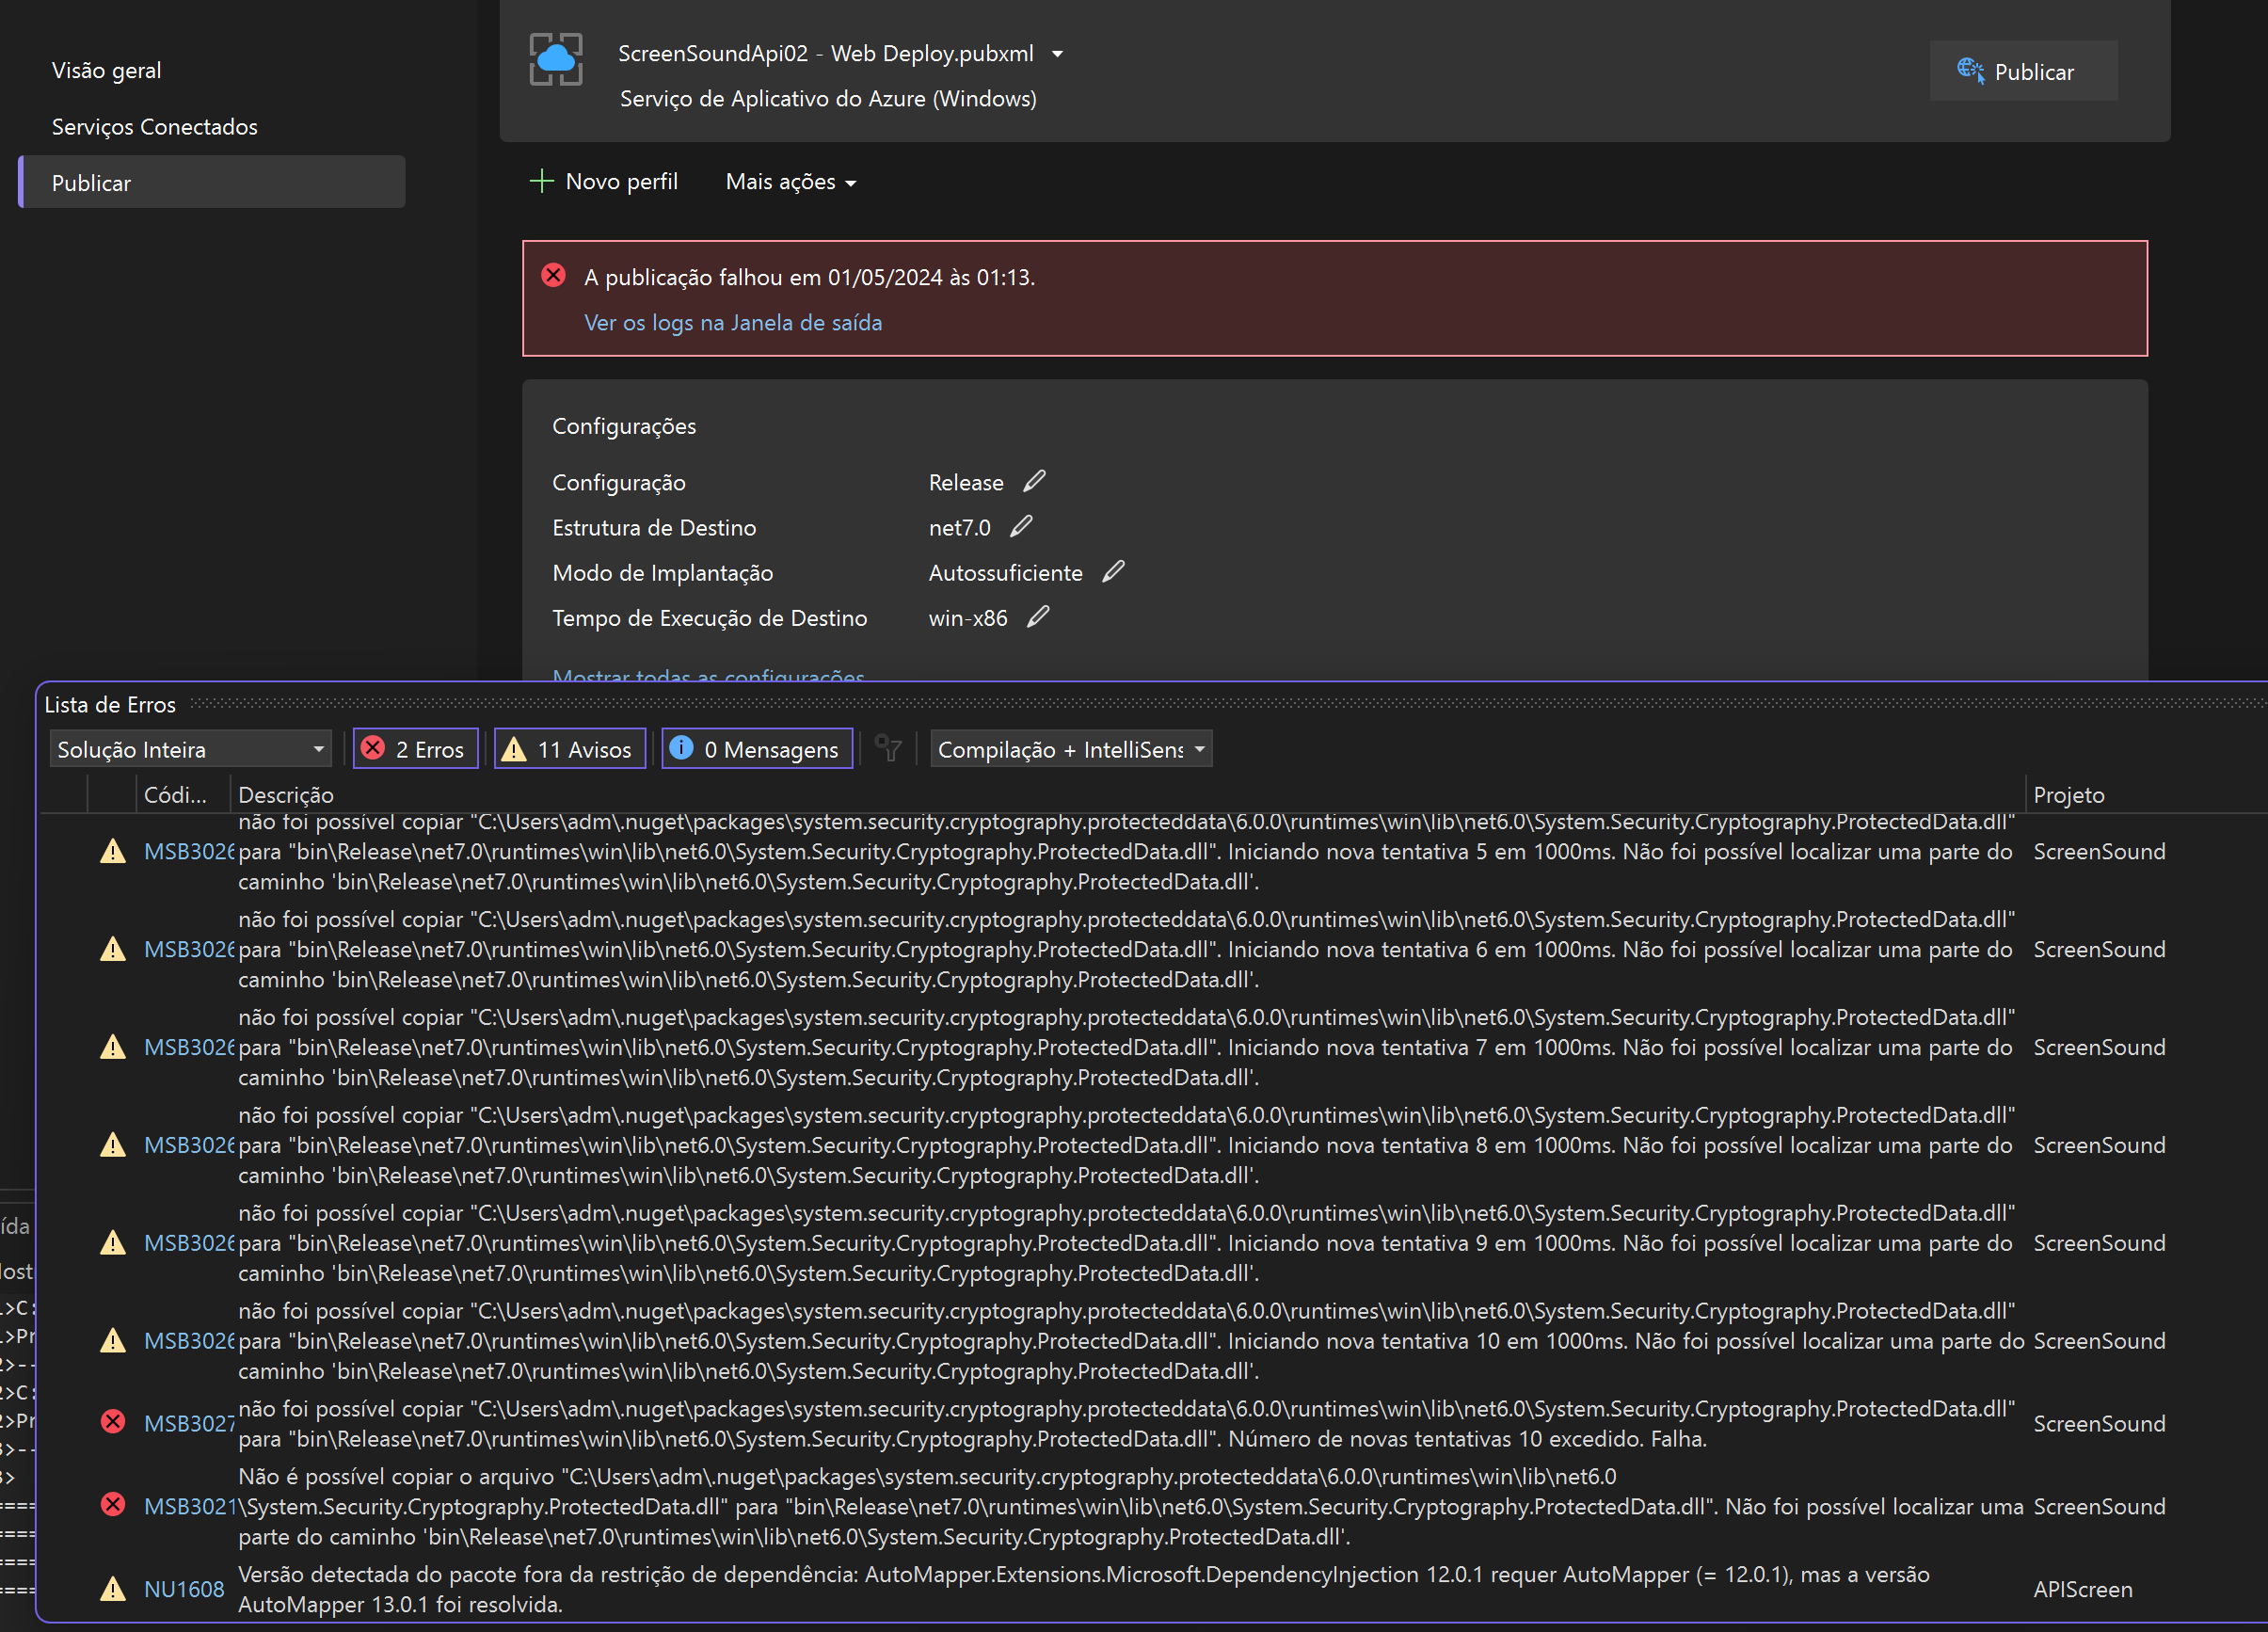Click warning icon for tentativa 8 row
Viewport: 2268px width, 1632px height.
point(113,1145)
